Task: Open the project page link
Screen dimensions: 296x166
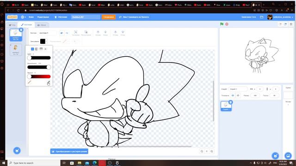Action: [x=134, y=17]
